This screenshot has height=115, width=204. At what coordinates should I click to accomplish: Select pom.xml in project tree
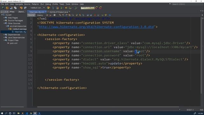(13, 43)
